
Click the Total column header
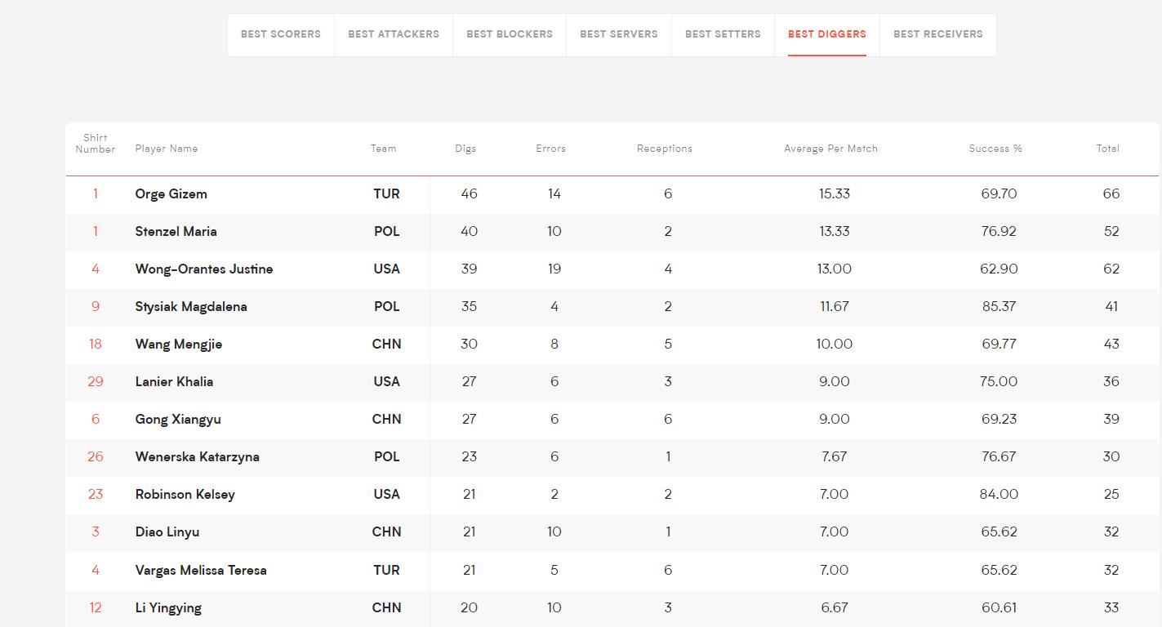coord(1108,149)
